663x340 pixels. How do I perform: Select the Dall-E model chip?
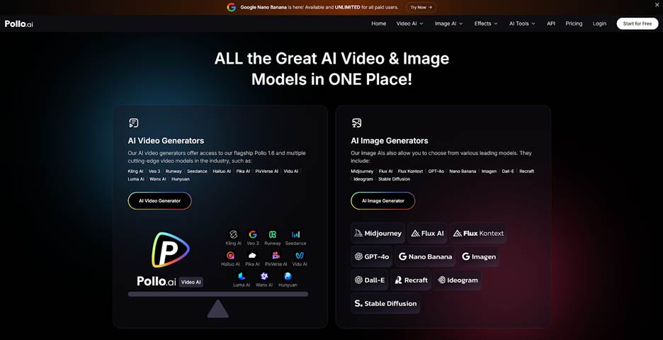370,280
